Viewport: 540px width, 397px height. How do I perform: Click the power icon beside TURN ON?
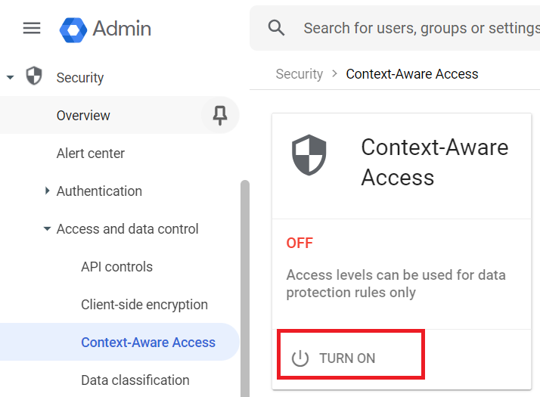click(300, 358)
